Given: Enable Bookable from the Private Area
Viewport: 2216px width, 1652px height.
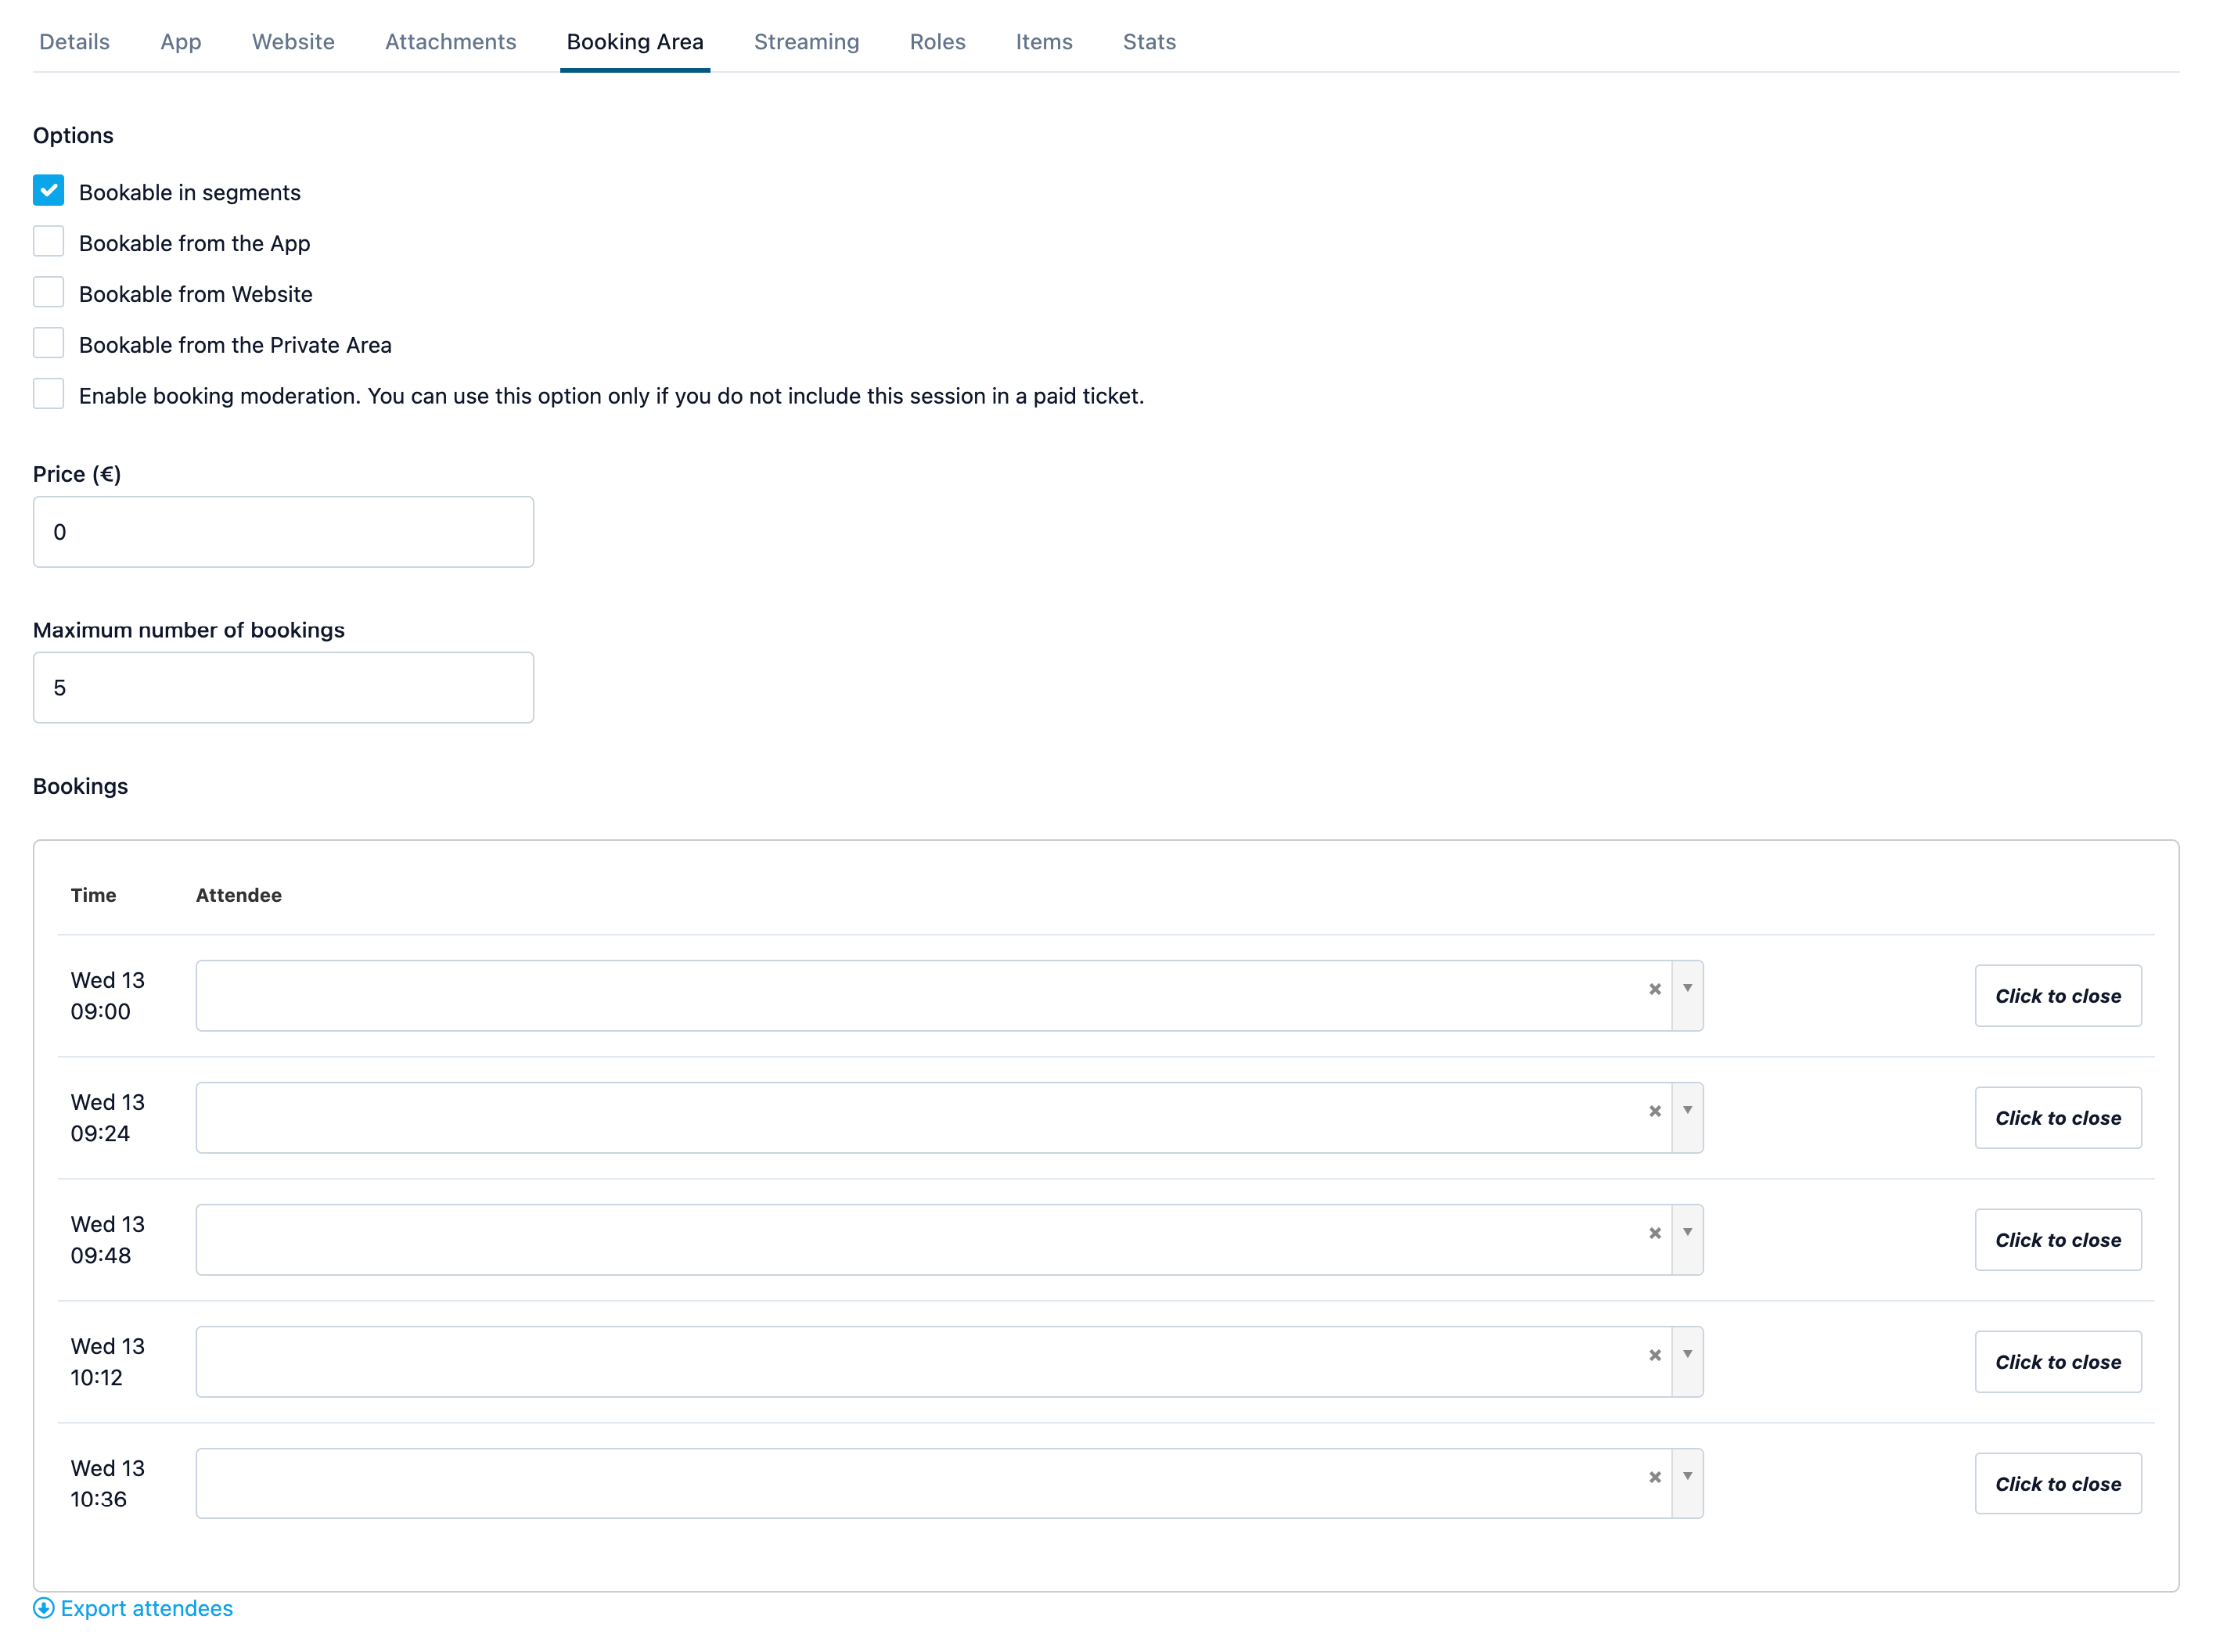Looking at the screenshot, I should tap(48, 343).
